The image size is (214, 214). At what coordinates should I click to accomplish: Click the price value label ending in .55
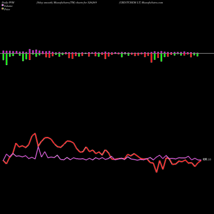207,159
